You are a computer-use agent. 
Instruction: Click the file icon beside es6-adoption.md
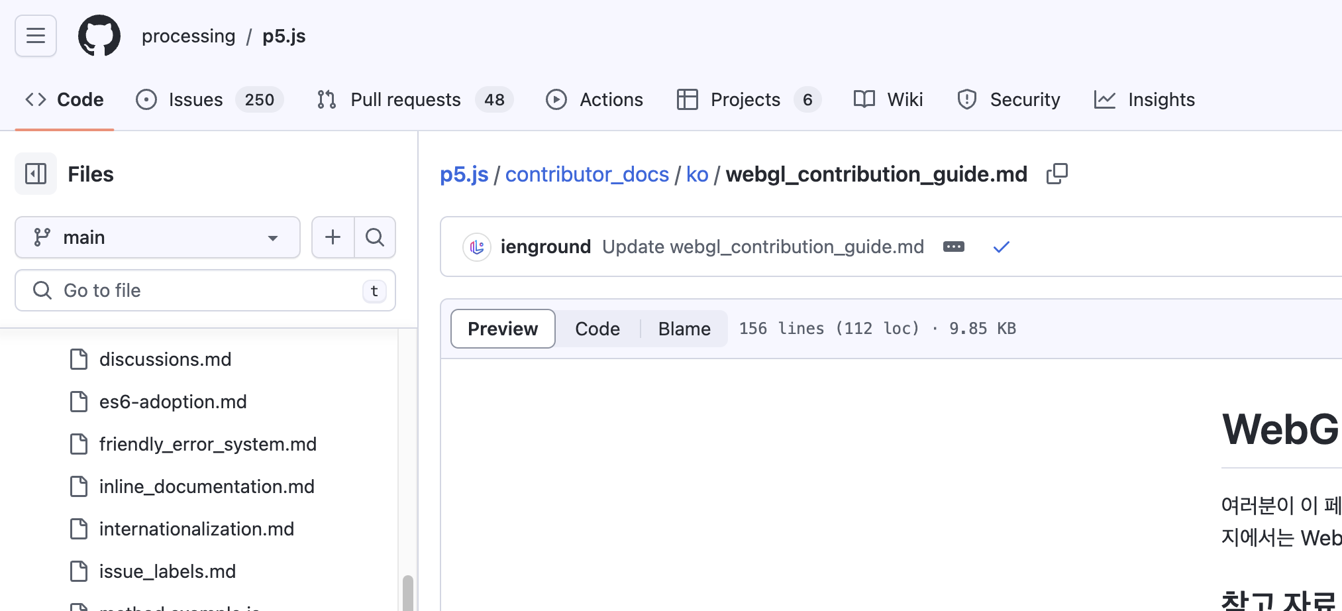pos(79,402)
